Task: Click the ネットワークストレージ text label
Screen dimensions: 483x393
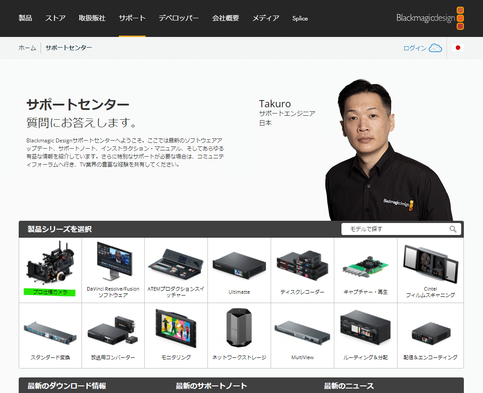Action: pyautogui.click(x=239, y=357)
